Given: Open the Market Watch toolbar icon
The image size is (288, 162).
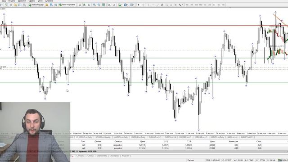Looking at the screenshot, I should [x=6, y=5].
